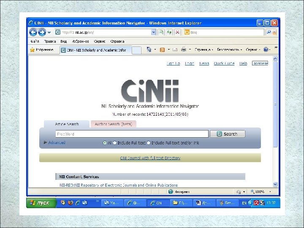Open the Quick Guide link
The image size is (304, 228).
coord(224,63)
